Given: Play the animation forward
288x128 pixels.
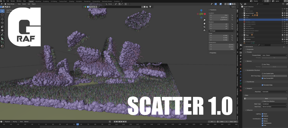Looking at the screenshot, I should point(121,122).
